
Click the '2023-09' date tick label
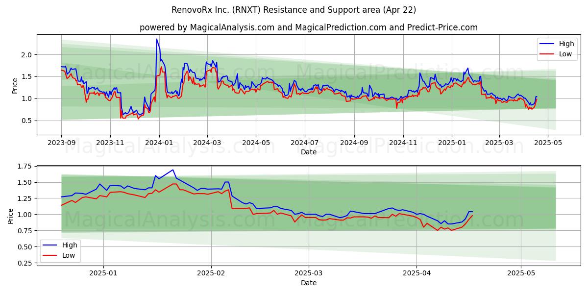click(61, 143)
